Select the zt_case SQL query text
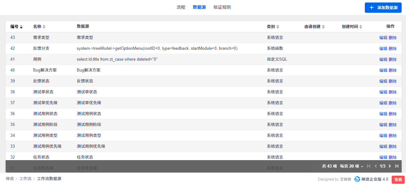The width and height of the screenshot is (406, 185). pos(117,59)
